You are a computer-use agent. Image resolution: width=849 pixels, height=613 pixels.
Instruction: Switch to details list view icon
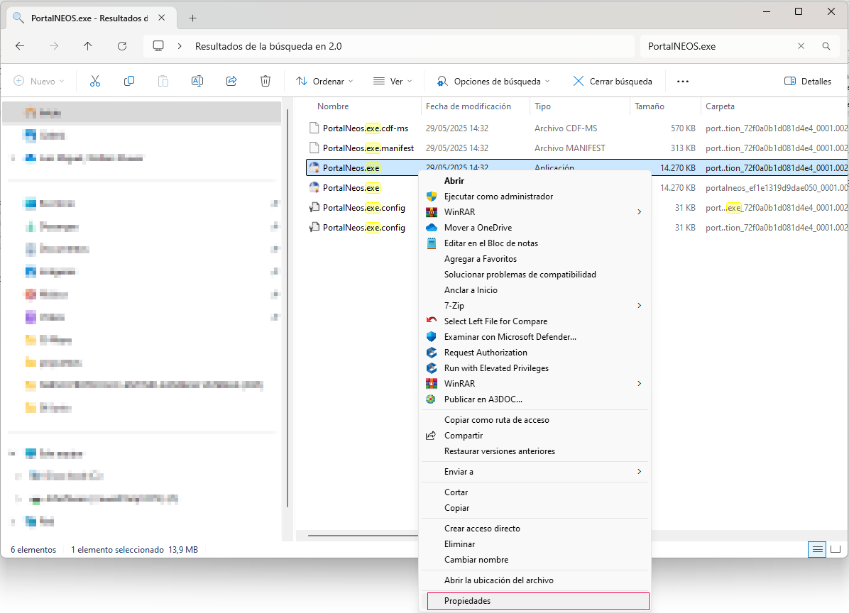point(817,550)
